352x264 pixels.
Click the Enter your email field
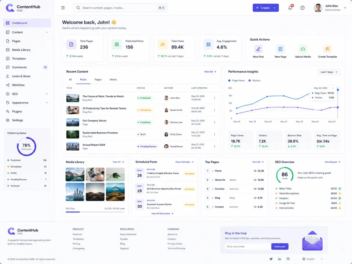(248, 246)
